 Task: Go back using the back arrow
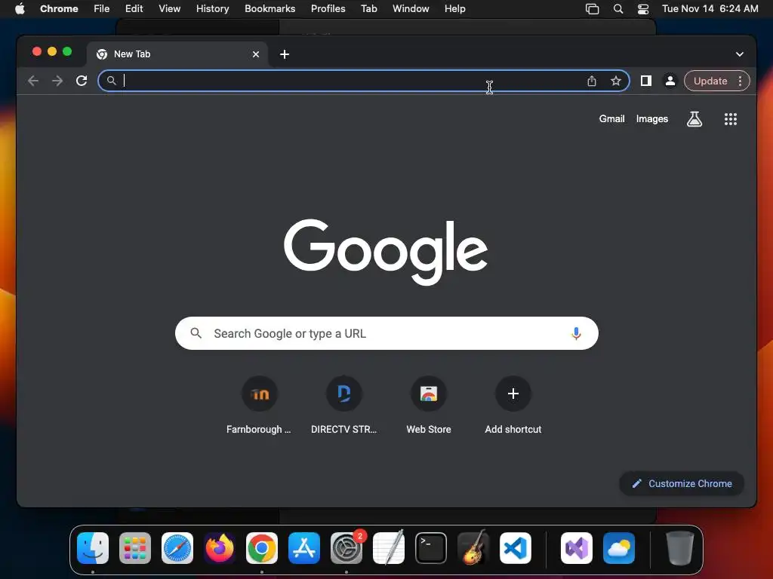33,81
